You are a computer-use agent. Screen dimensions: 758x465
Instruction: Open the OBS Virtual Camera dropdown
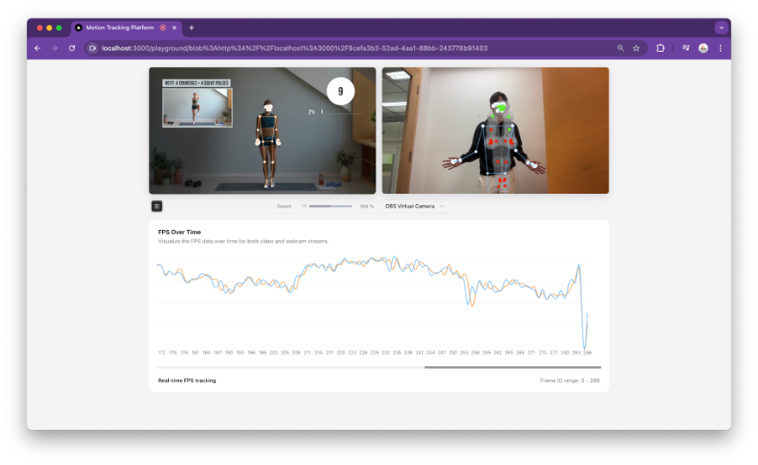(415, 207)
